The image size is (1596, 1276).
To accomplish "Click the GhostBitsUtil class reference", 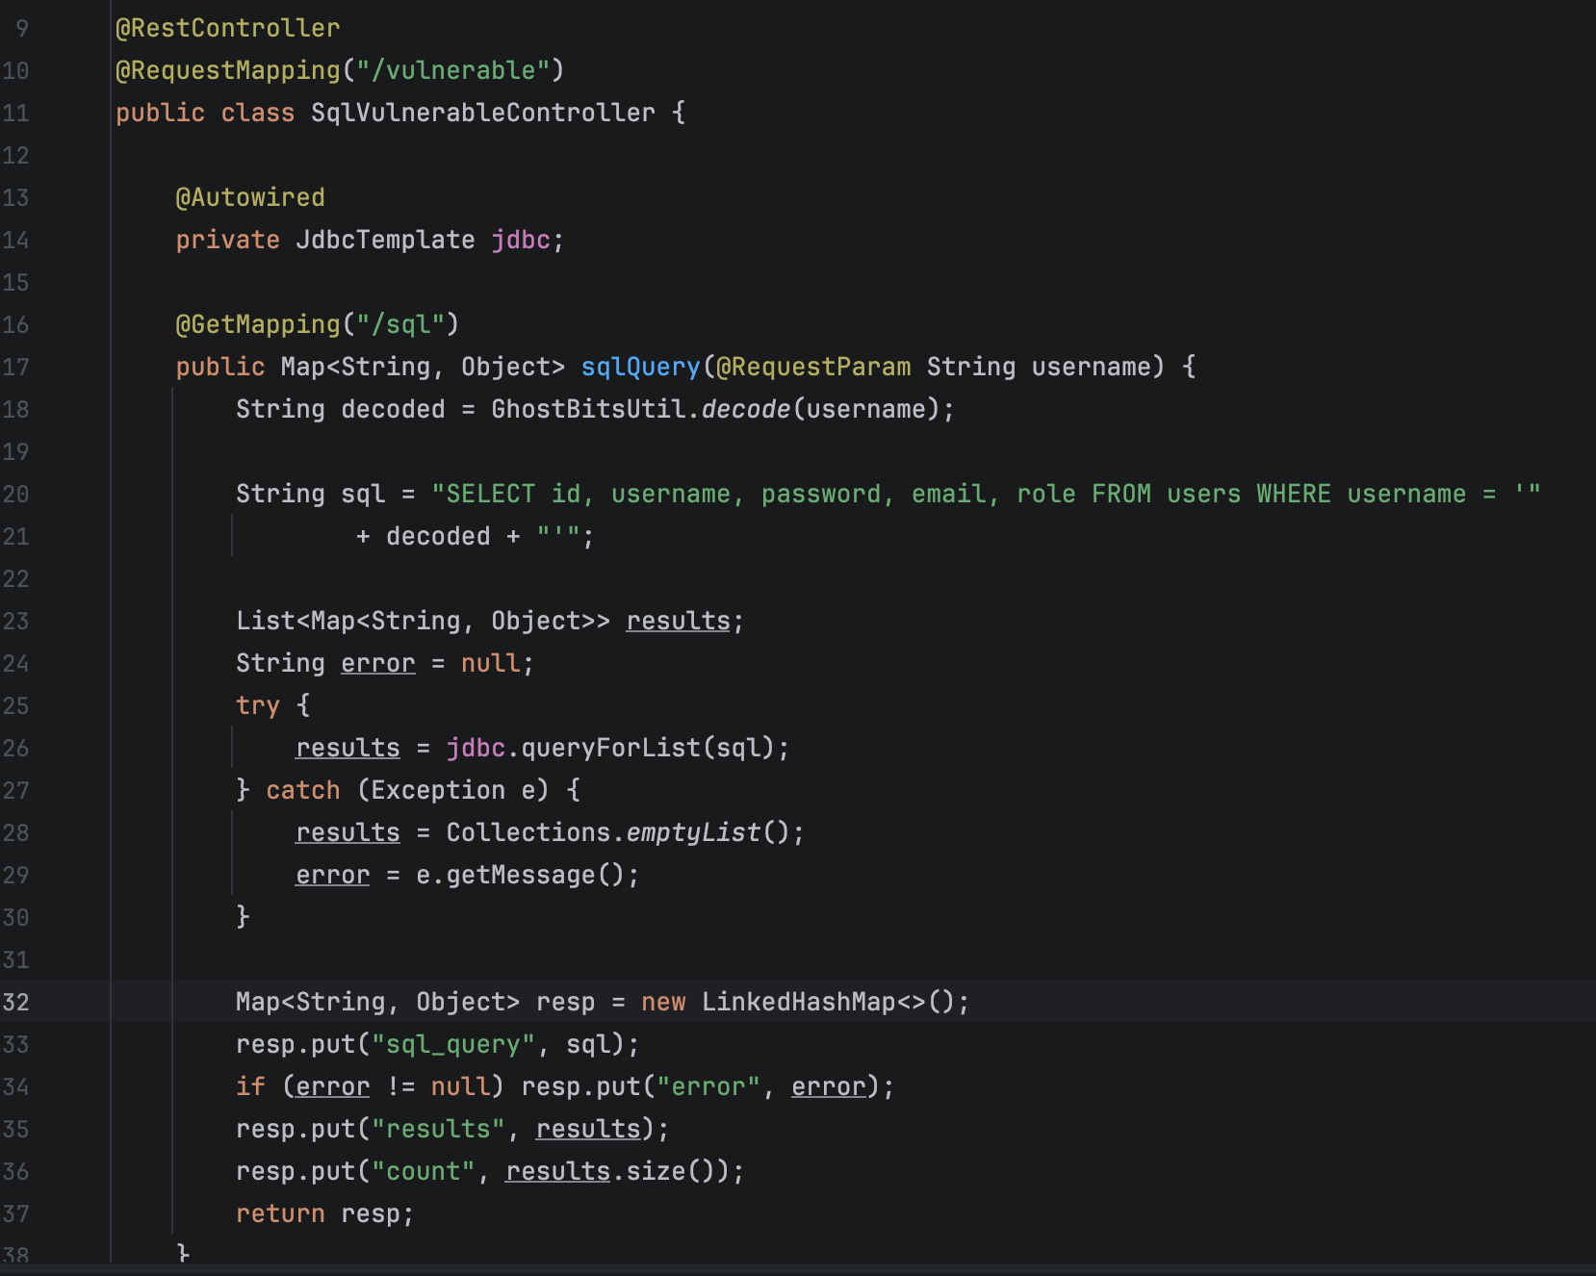I will coord(589,409).
